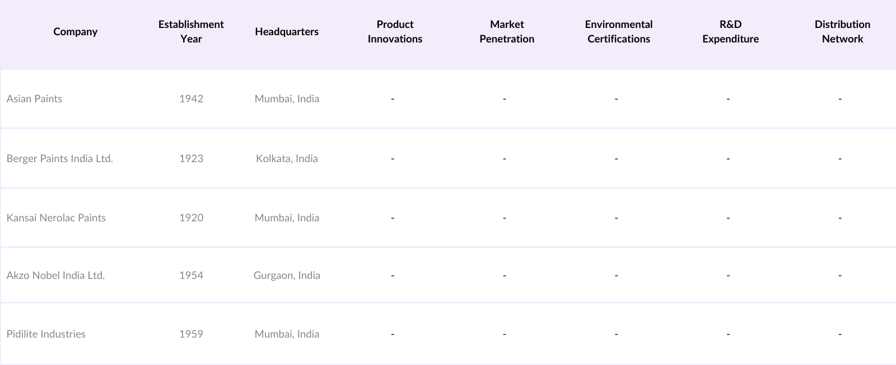Click the Company column header

tap(75, 32)
